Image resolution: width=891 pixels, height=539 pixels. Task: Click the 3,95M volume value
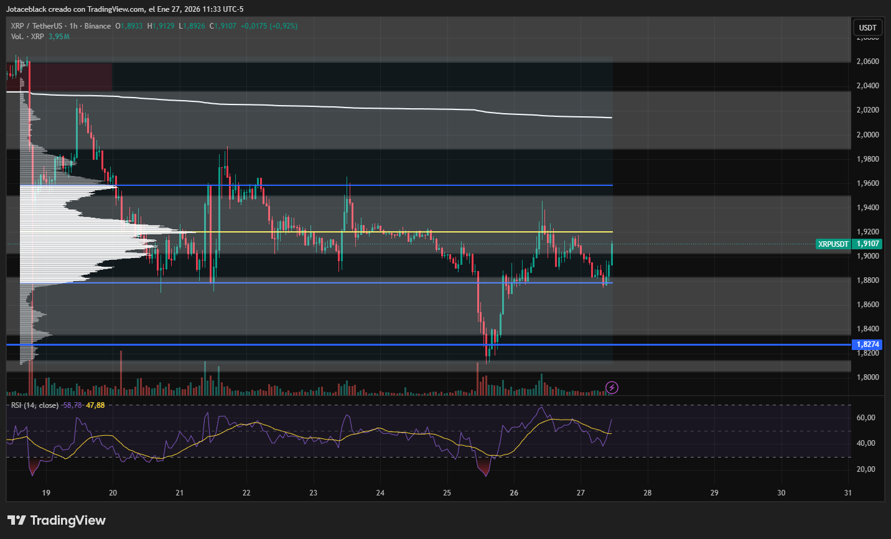pos(59,37)
